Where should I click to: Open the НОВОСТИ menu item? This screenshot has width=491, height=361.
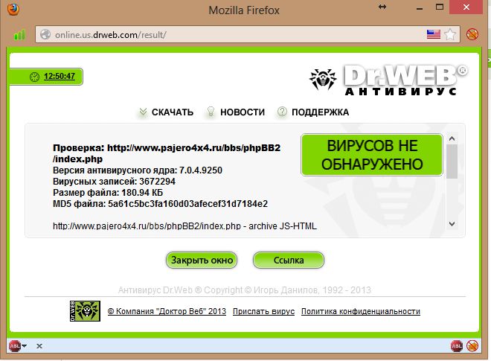click(243, 112)
